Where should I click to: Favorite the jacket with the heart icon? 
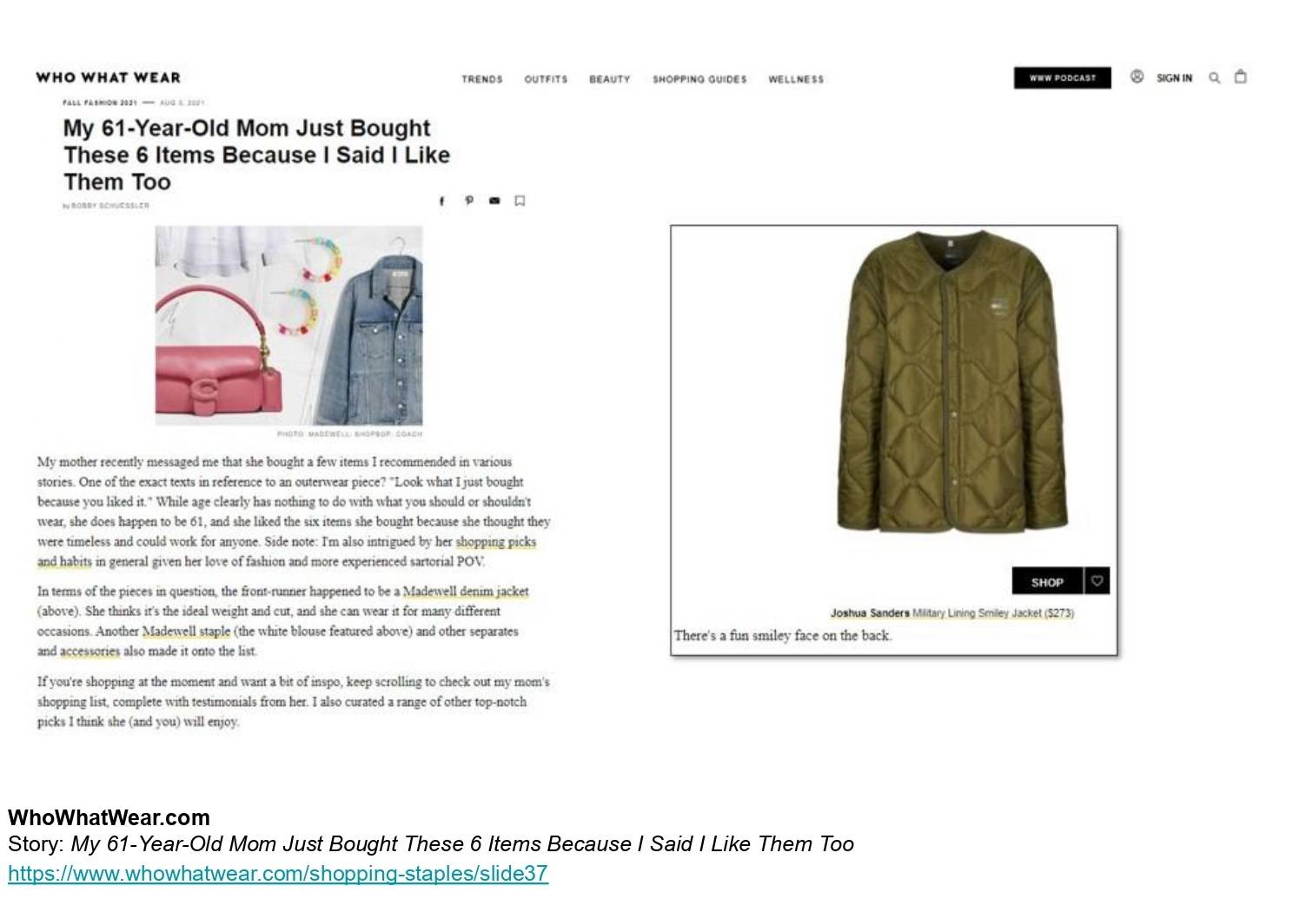[1097, 581]
